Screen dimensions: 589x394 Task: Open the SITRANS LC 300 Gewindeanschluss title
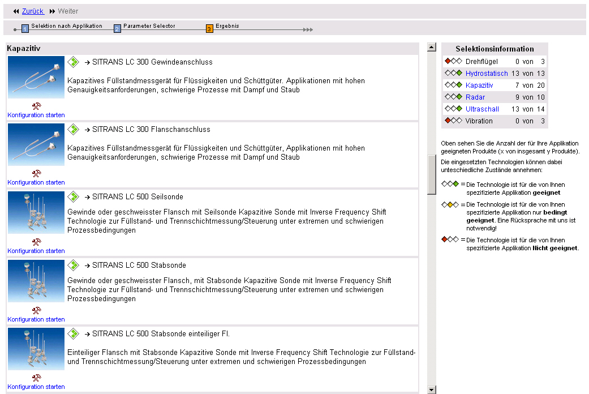click(152, 62)
